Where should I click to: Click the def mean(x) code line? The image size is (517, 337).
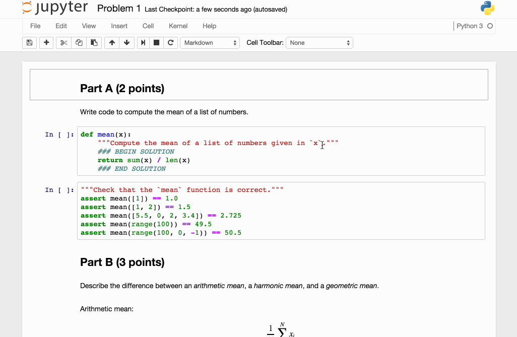(105, 134)
